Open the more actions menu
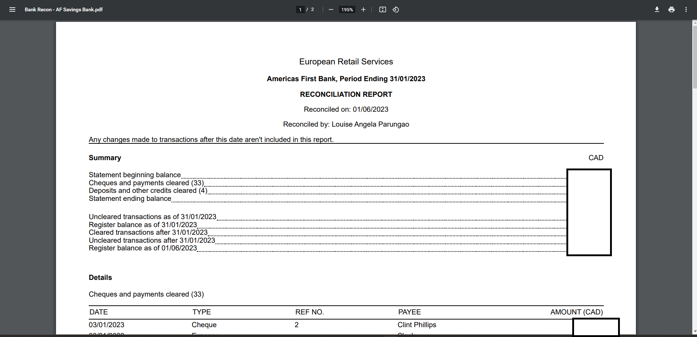 686,9
